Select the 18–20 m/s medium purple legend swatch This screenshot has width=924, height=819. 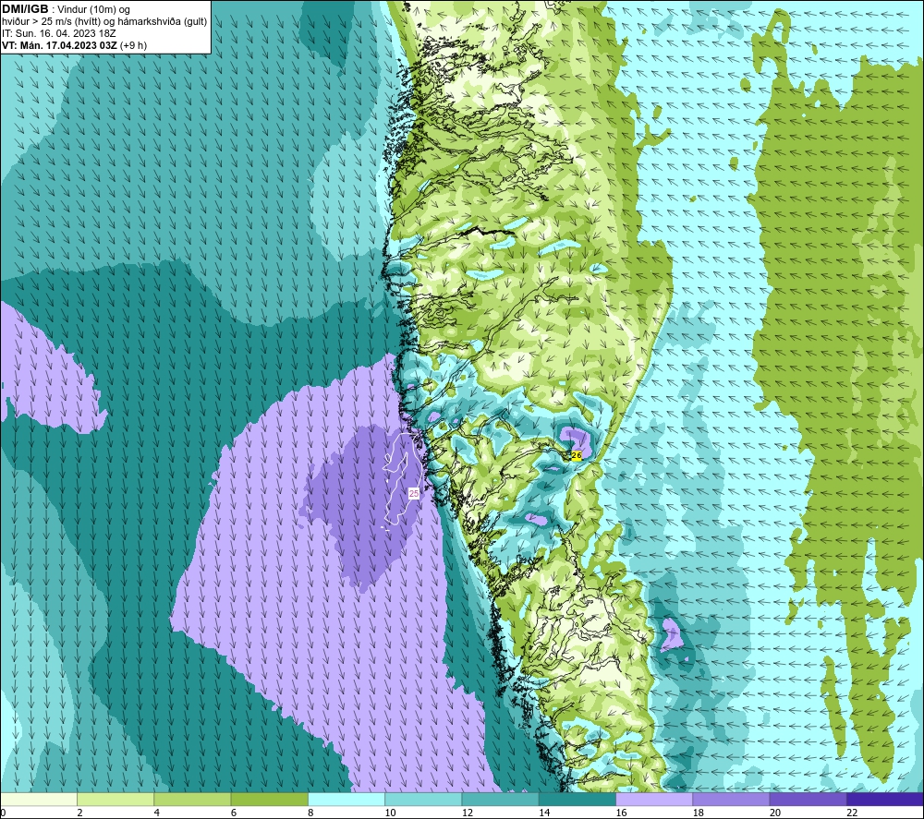click(731, 799)
